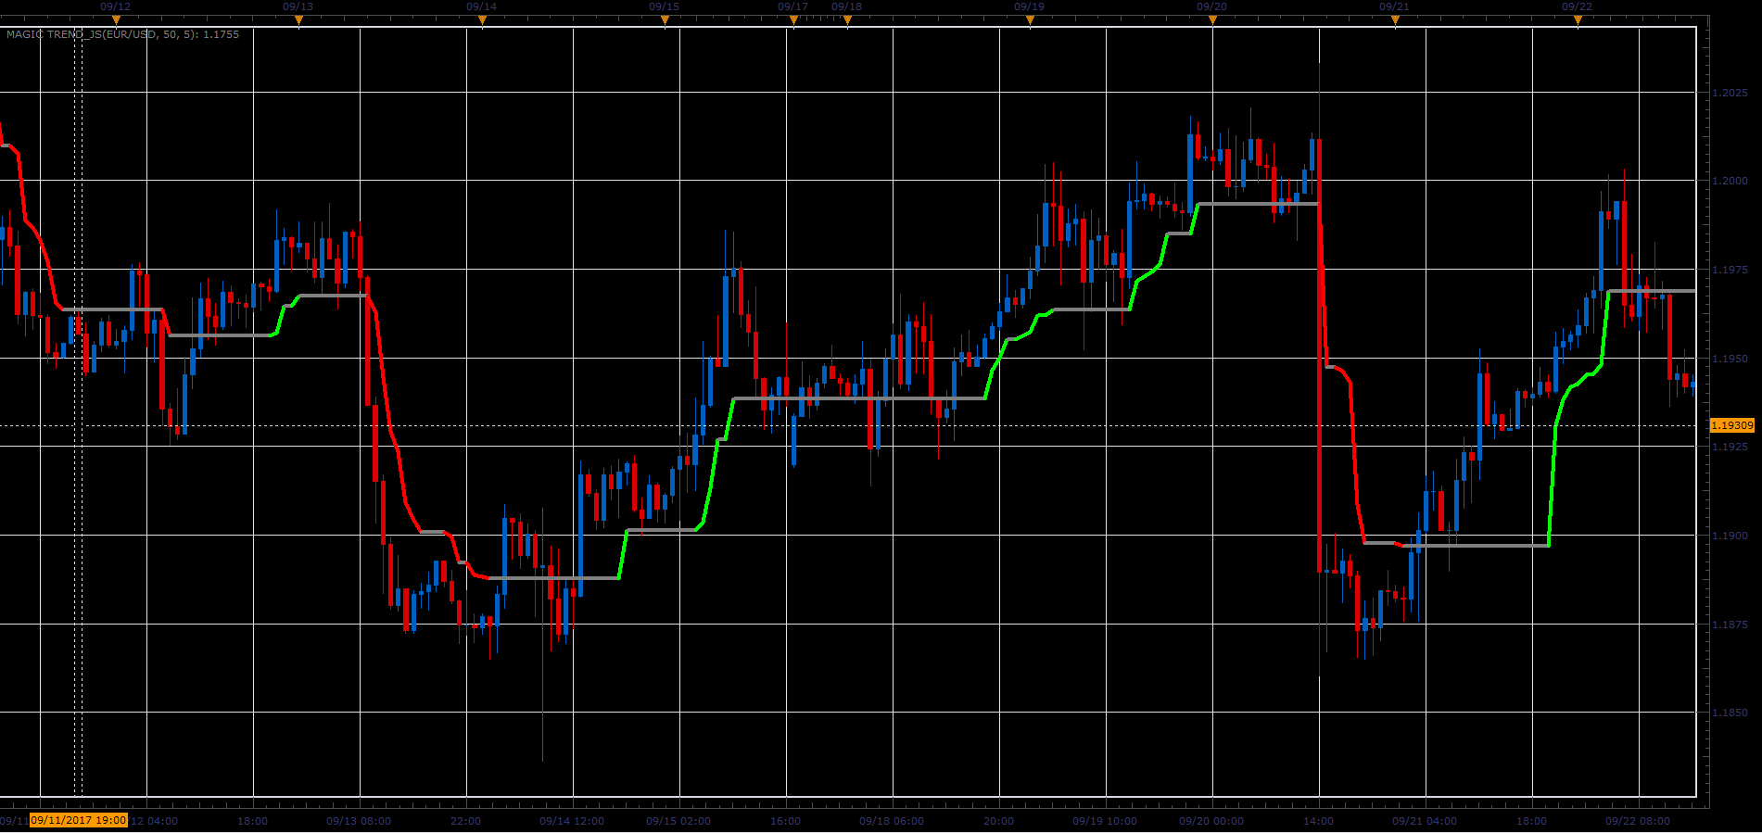Select the 14:00 time axis label
Image resolution: width=1762 pixels, height=833 pixels.
(1319, 821)
